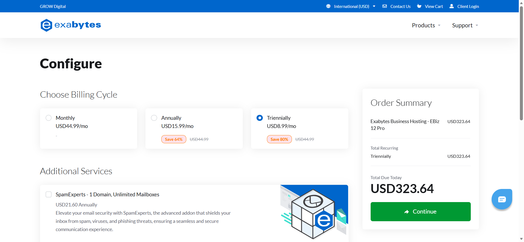
Task: Go to View Cart
Action: tap(434, 6)
